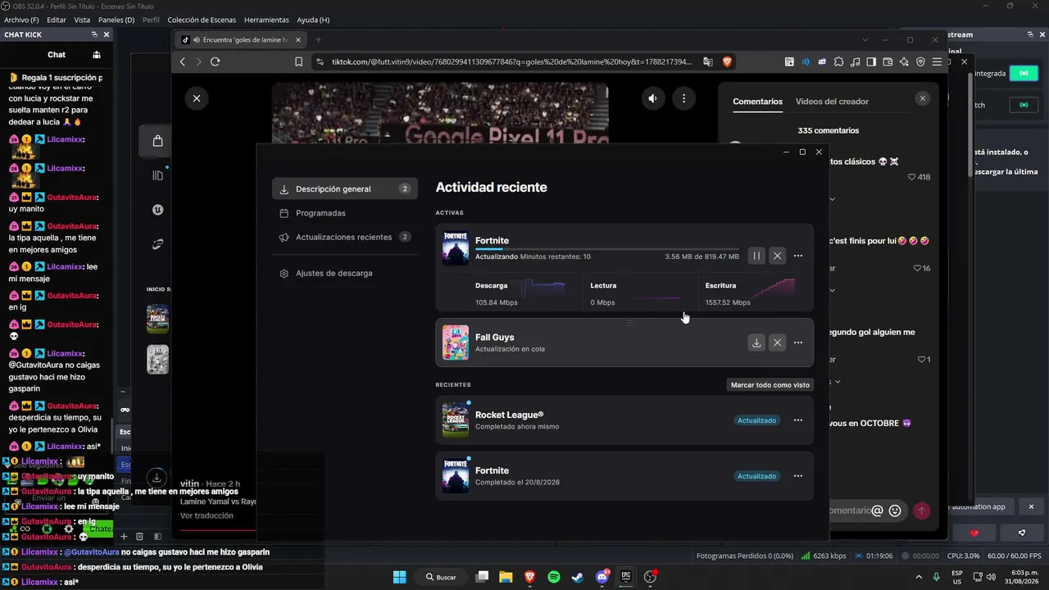This screenshot has height=590, width=1049.
Task: Start the Fall Guys queued download
Action: (756, 343)
